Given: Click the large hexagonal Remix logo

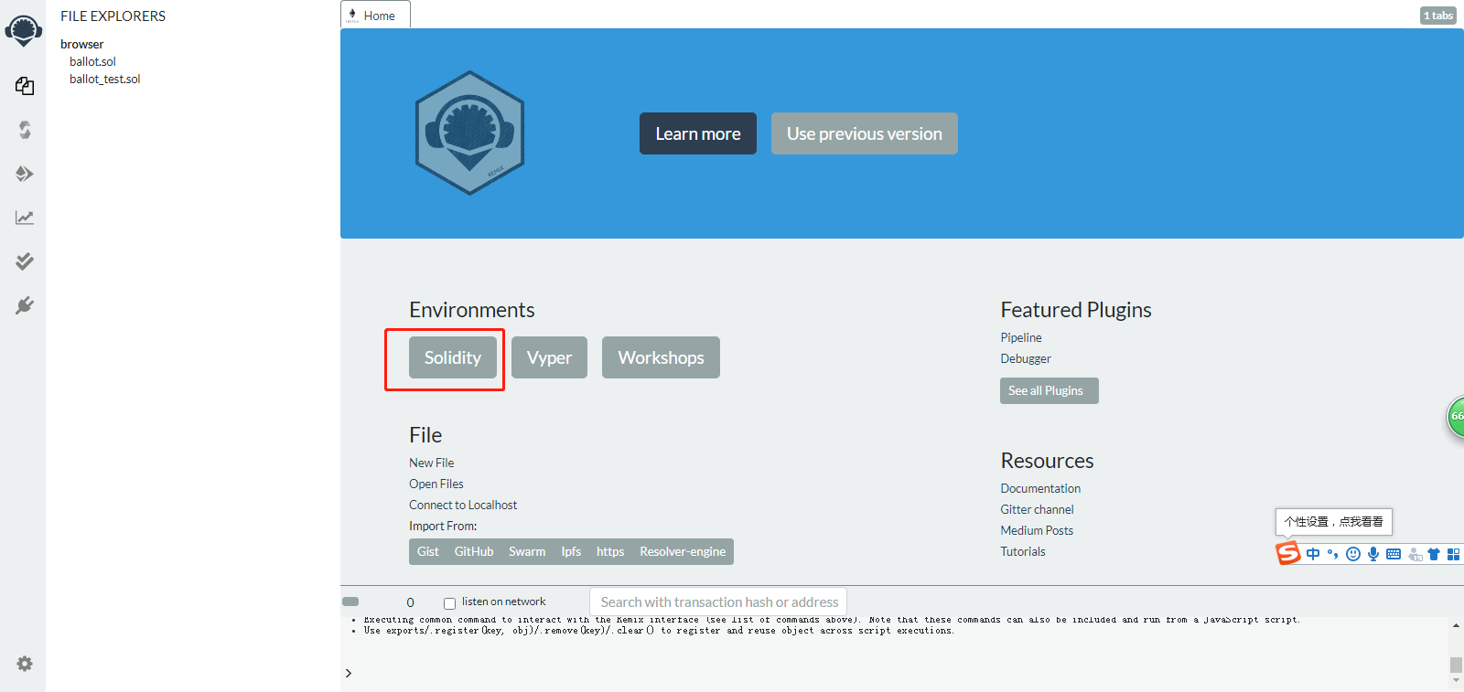Looking at the screenshot, I should click(469, 133).
